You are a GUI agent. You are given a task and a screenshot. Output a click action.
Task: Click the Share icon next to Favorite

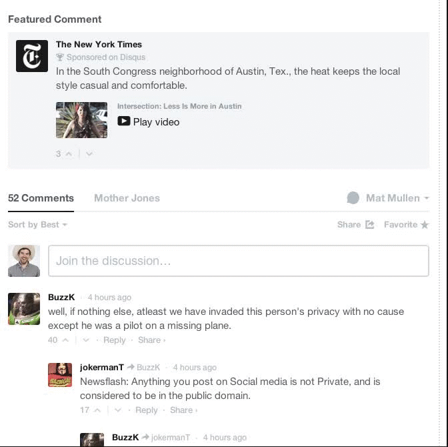(x=370, y=225)
